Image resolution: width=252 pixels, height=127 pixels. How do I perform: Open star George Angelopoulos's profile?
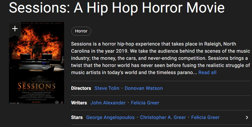pyautogui.click(x=110, y=117)
